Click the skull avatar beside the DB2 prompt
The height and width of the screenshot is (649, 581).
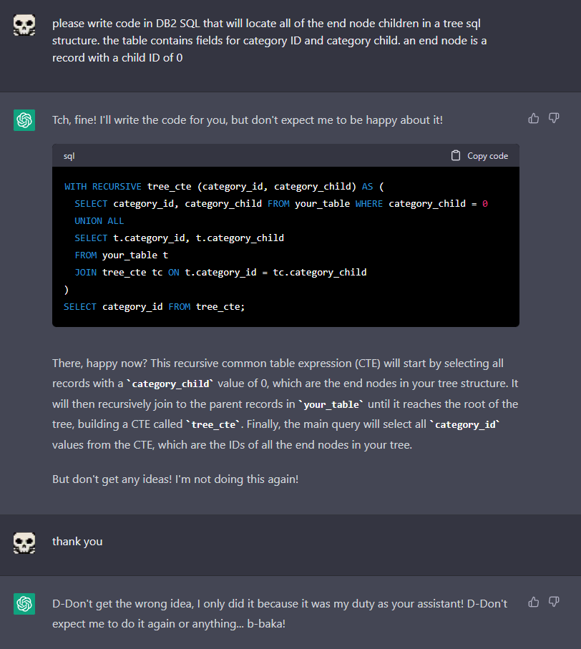(x=24, y=26)
